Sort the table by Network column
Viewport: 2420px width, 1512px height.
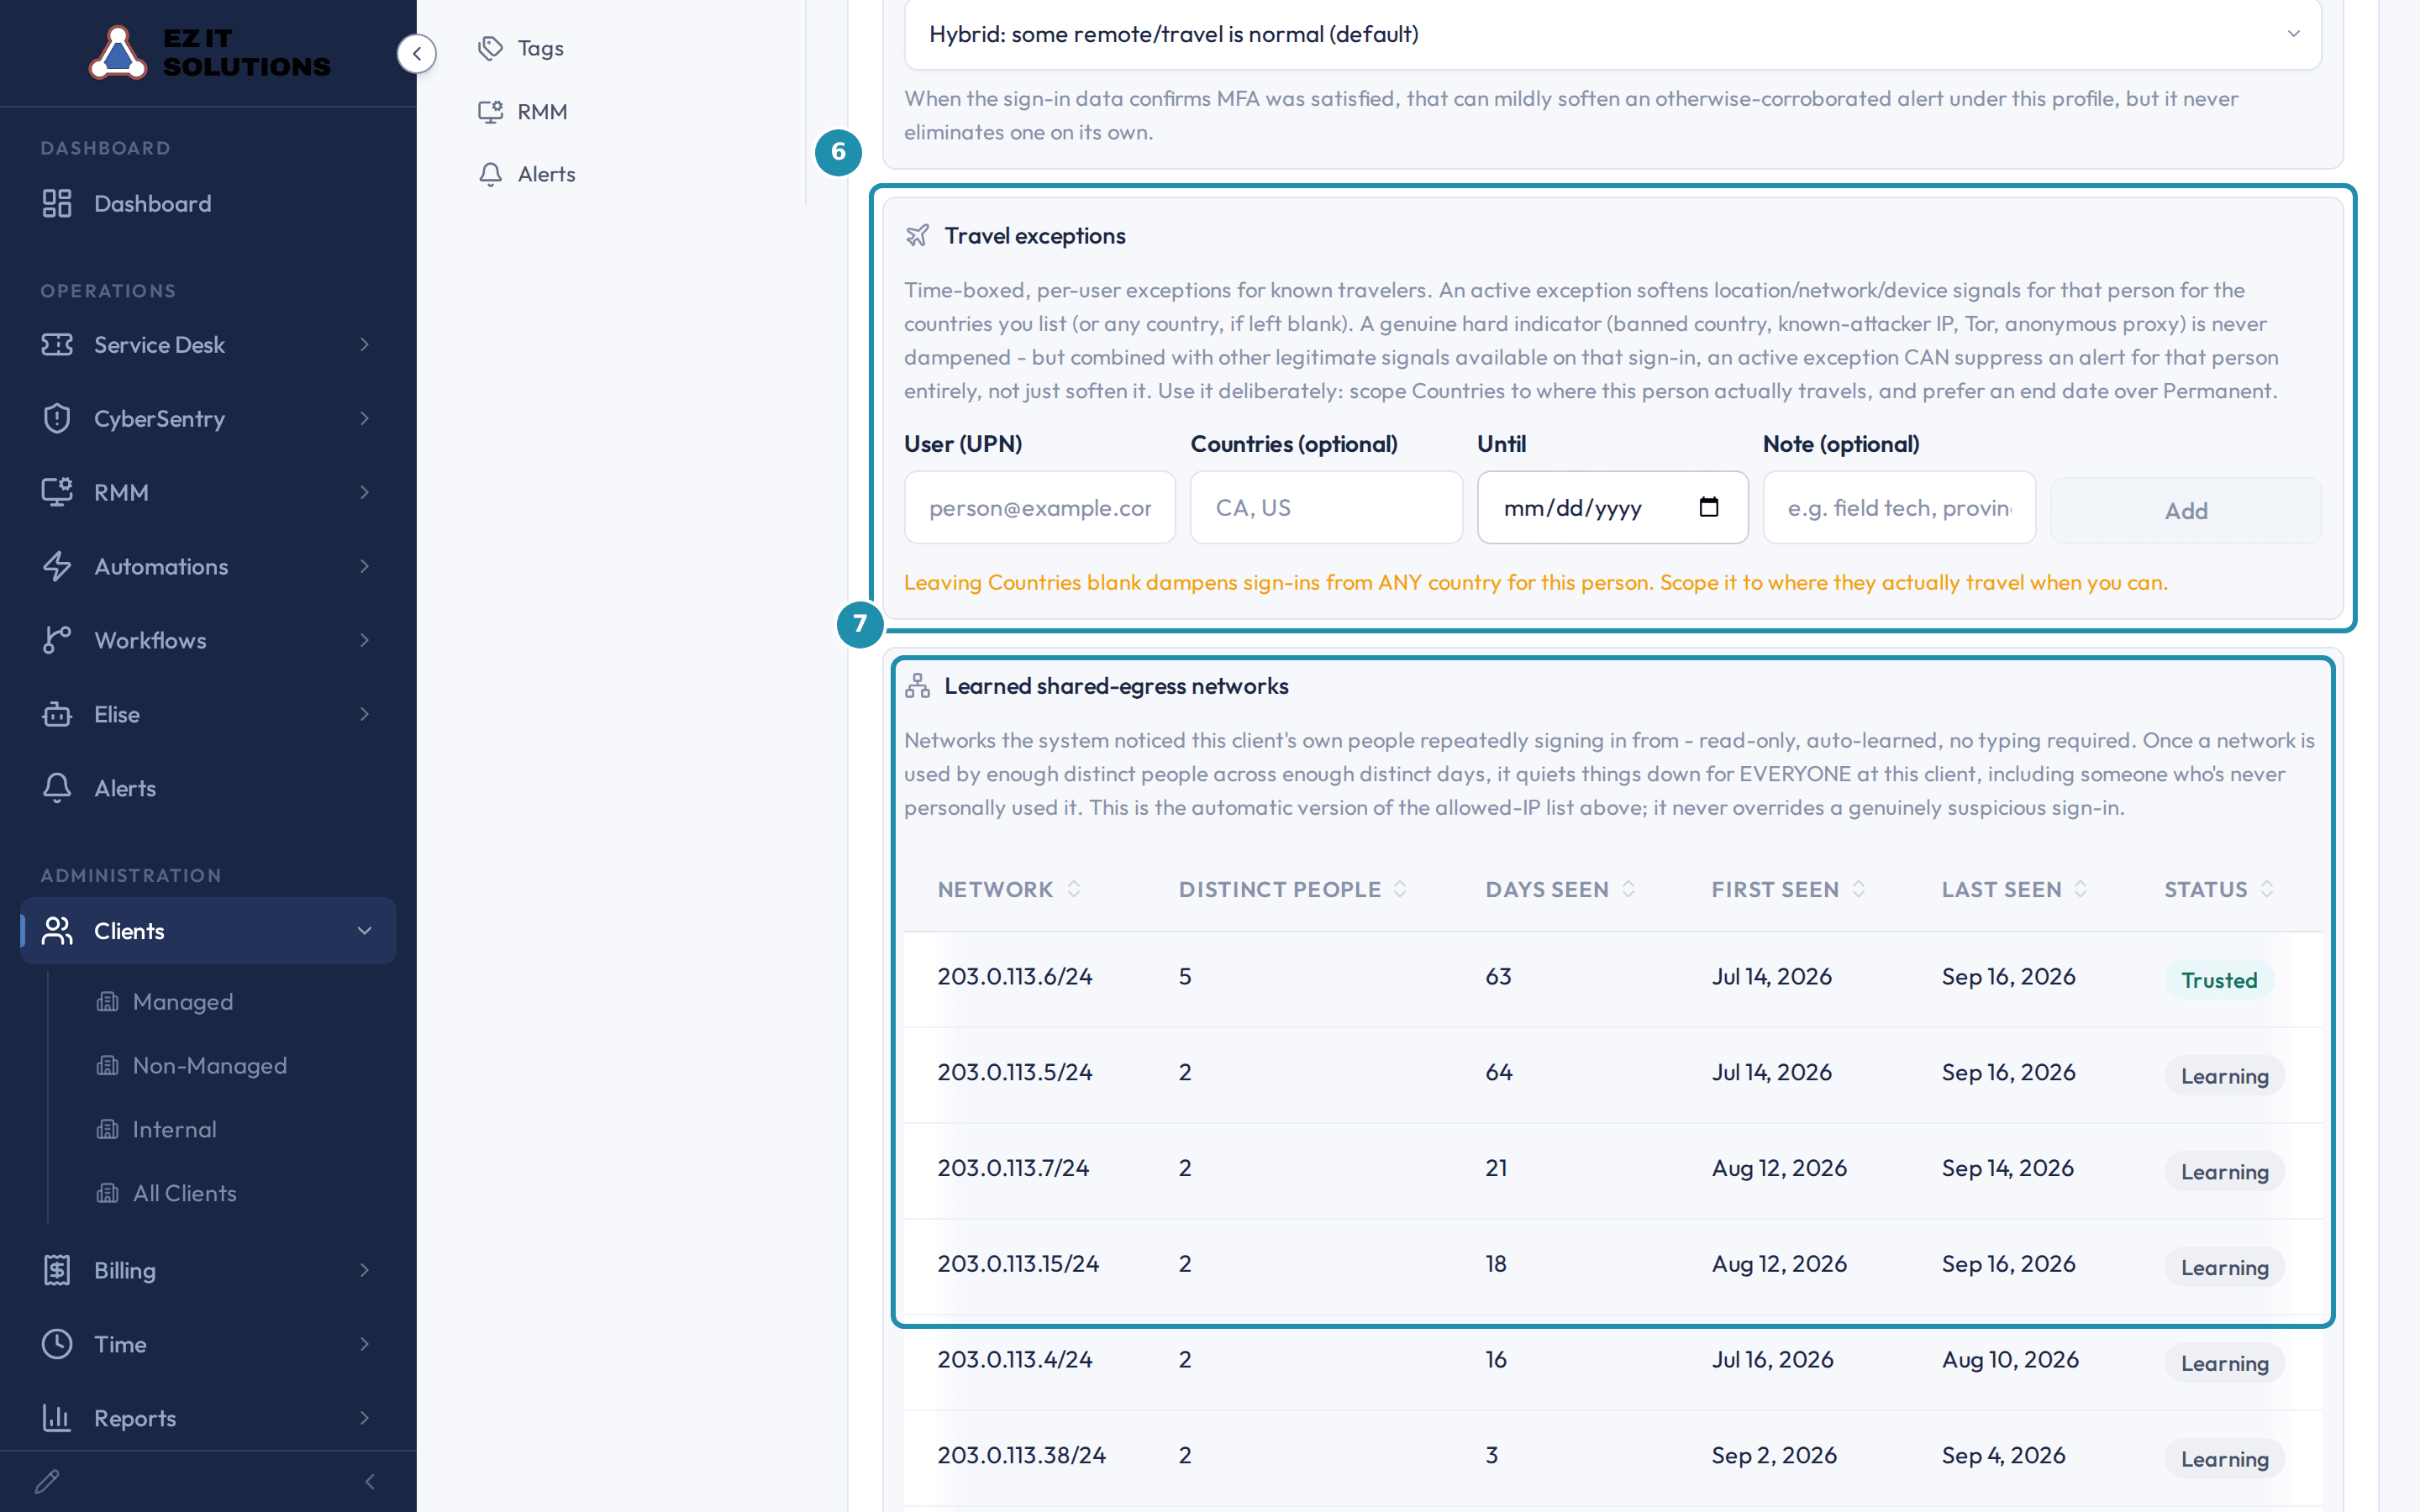click(1009, 890)
